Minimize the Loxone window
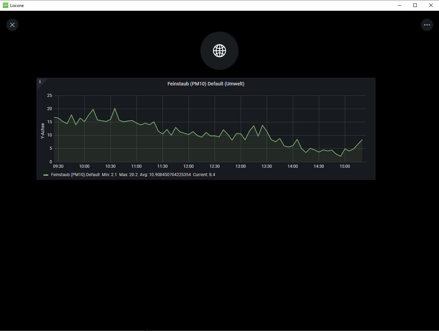 pyautogui.click(x=399, y=5)
